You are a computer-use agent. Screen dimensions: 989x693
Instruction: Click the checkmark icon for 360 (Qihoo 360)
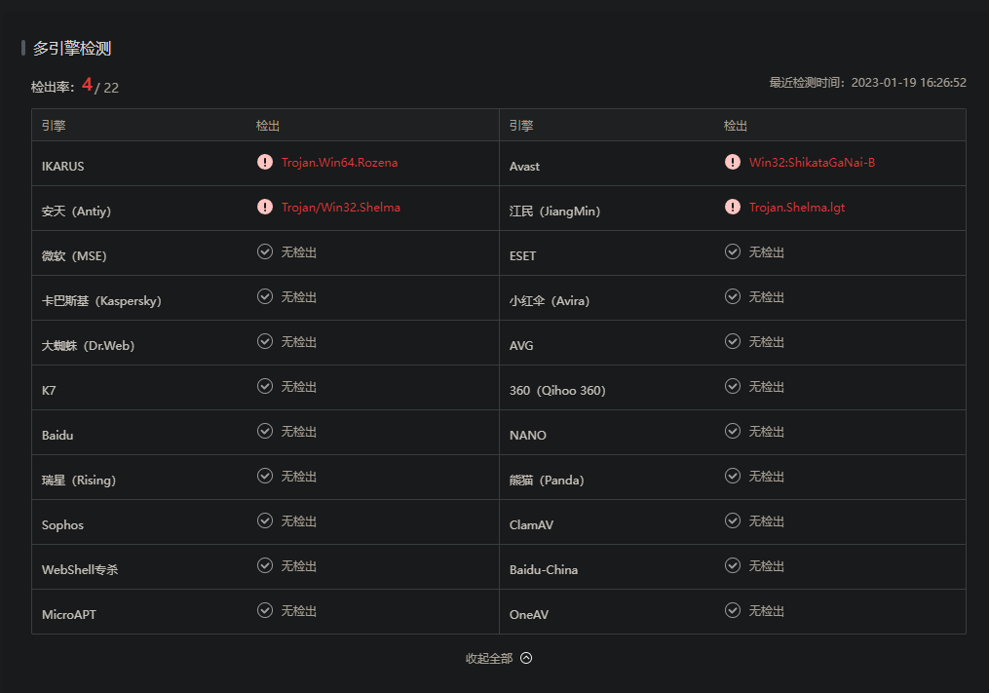[x=733, y=387]
